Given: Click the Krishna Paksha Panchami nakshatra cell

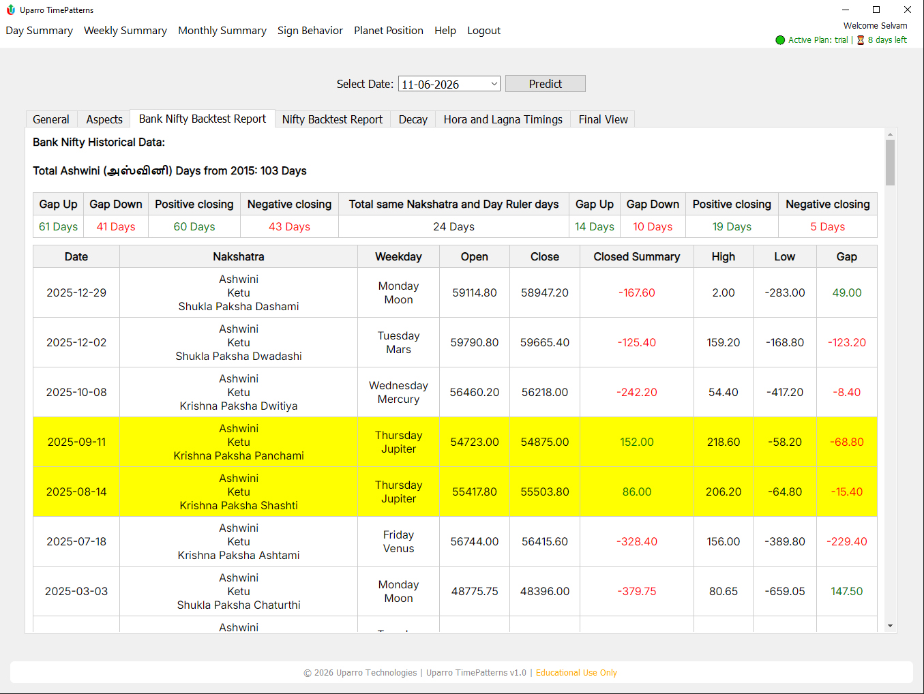Looking at the screenshot, I should click(239, 442).
